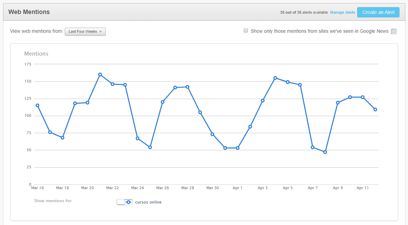Select the Mar 21 peak data point near 160

(100, 74)
